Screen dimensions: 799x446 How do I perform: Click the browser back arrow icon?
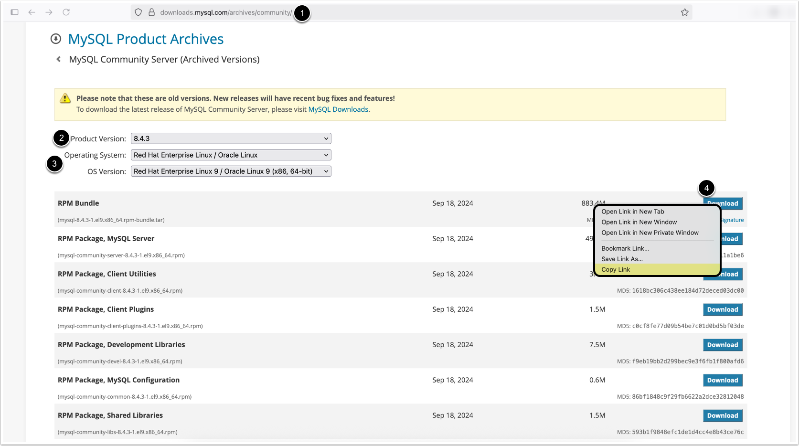pyautogui.click(x=32, y=12)
